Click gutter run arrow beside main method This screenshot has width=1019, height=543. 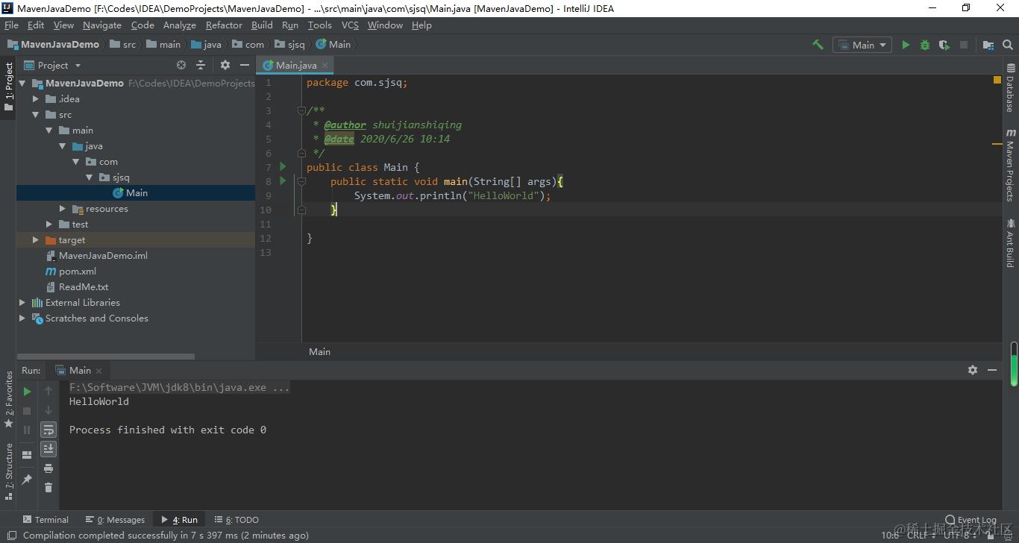[x=283, y=181]
